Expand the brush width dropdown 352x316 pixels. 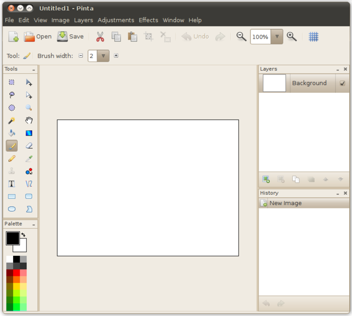point(103,56)
